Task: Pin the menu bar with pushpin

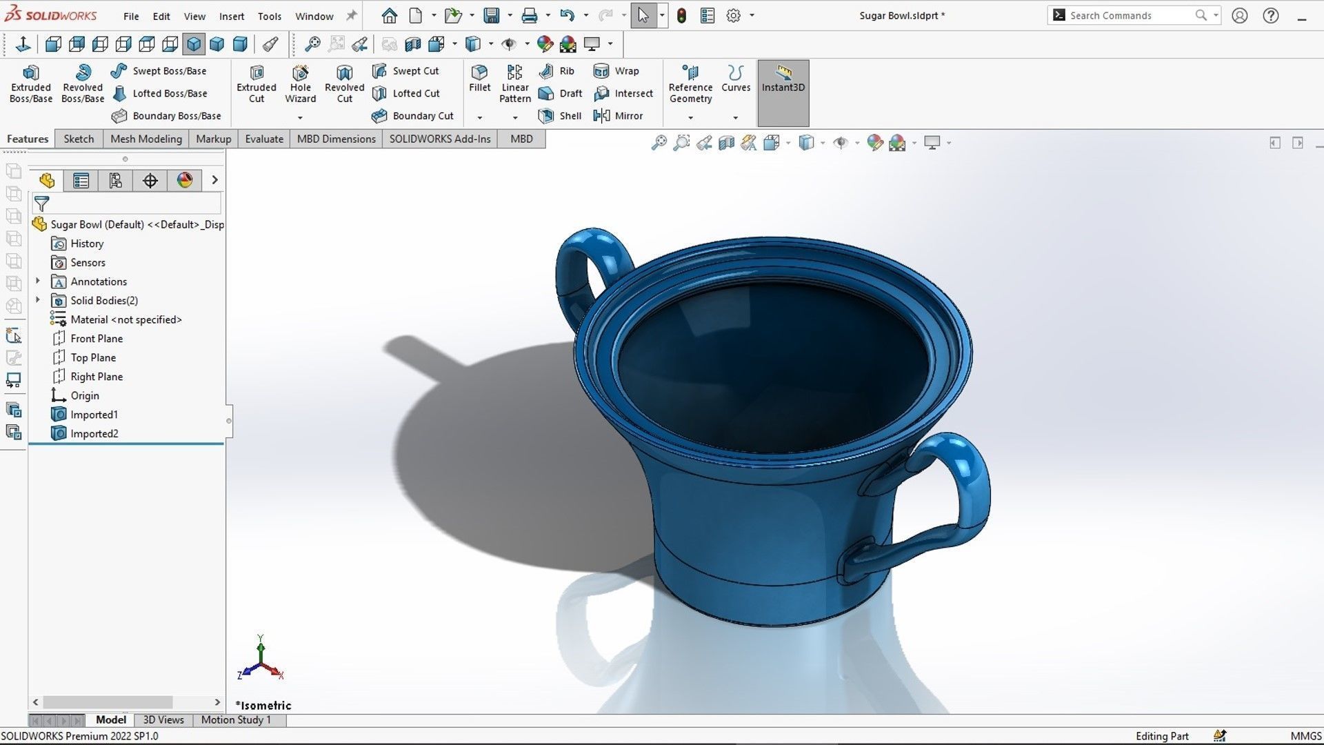Action: click(x=351, y=16)
